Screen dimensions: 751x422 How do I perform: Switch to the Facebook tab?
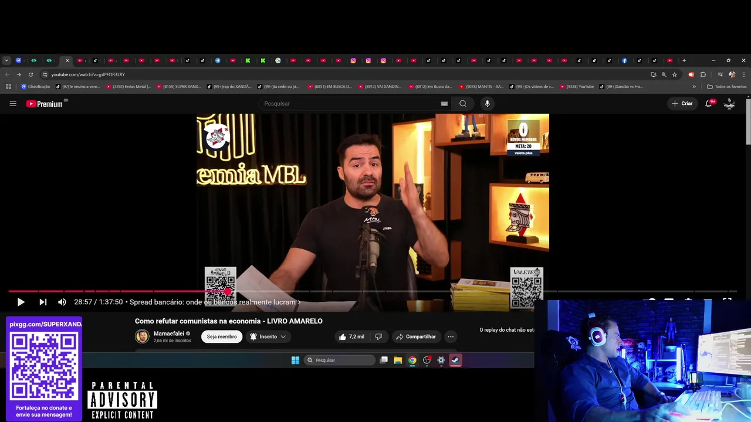624,60
